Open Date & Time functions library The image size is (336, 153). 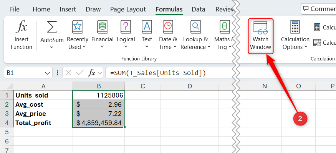[x=168, y=35]
